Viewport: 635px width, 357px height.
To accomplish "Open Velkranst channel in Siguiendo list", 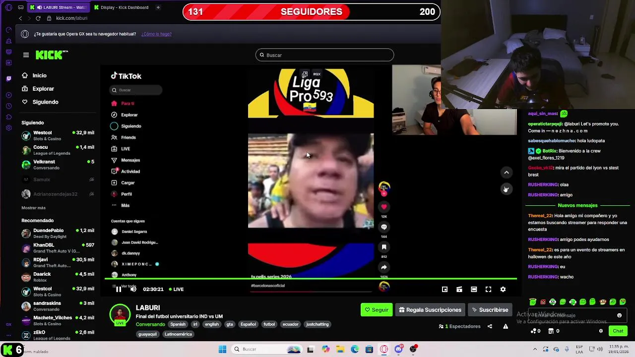I will pyautogui.click(x=58, y=165).
